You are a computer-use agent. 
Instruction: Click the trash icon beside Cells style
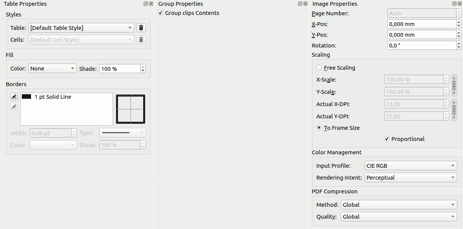pos(141,40)
